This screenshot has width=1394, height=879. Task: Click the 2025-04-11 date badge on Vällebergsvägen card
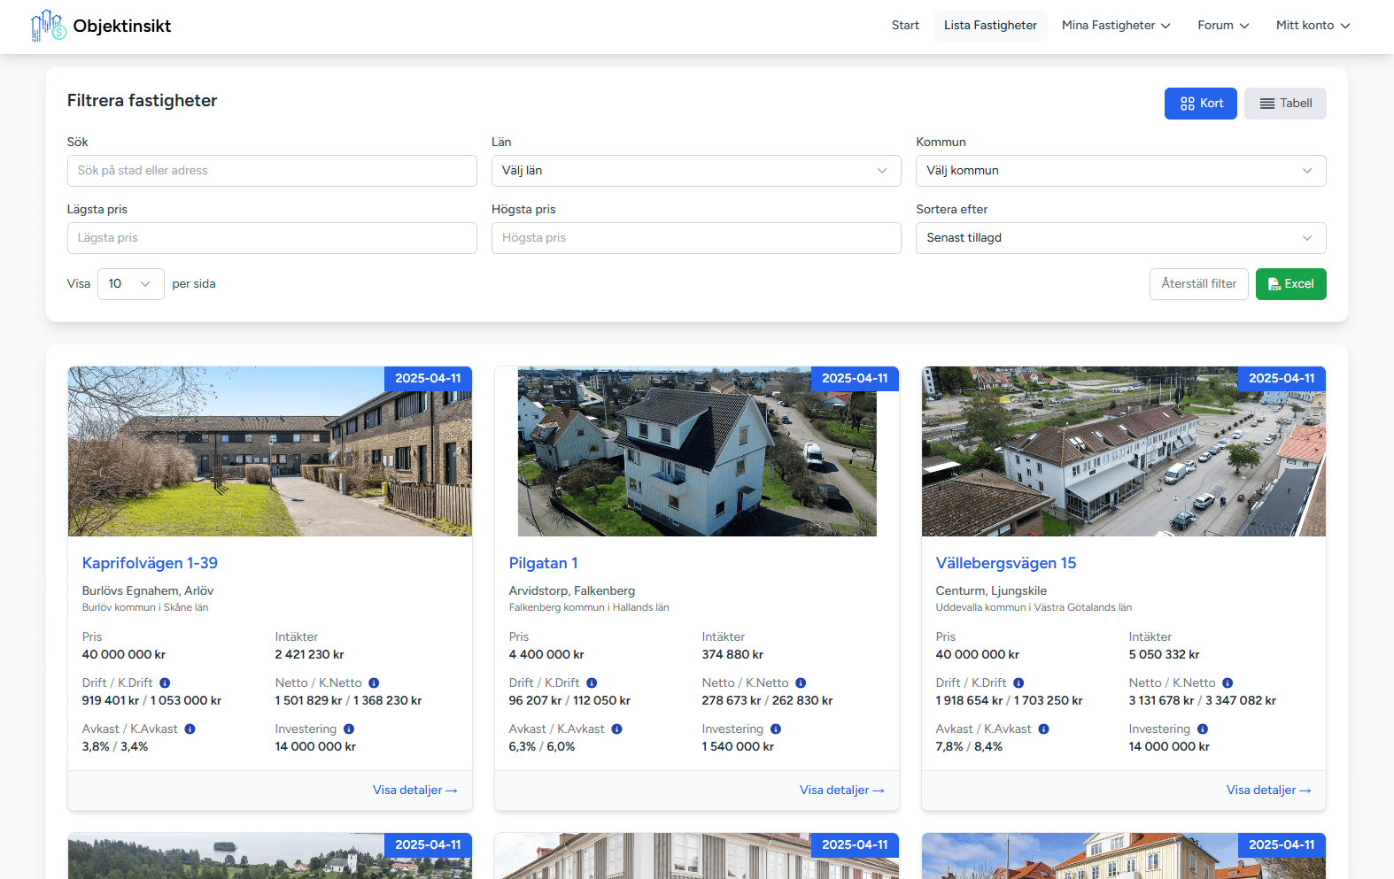pos(1282,379)
